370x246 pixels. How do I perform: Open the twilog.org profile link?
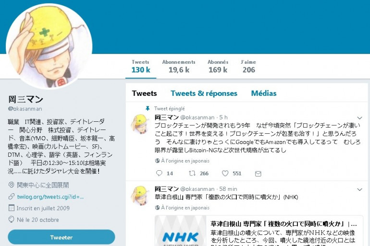tap(50, 197)
